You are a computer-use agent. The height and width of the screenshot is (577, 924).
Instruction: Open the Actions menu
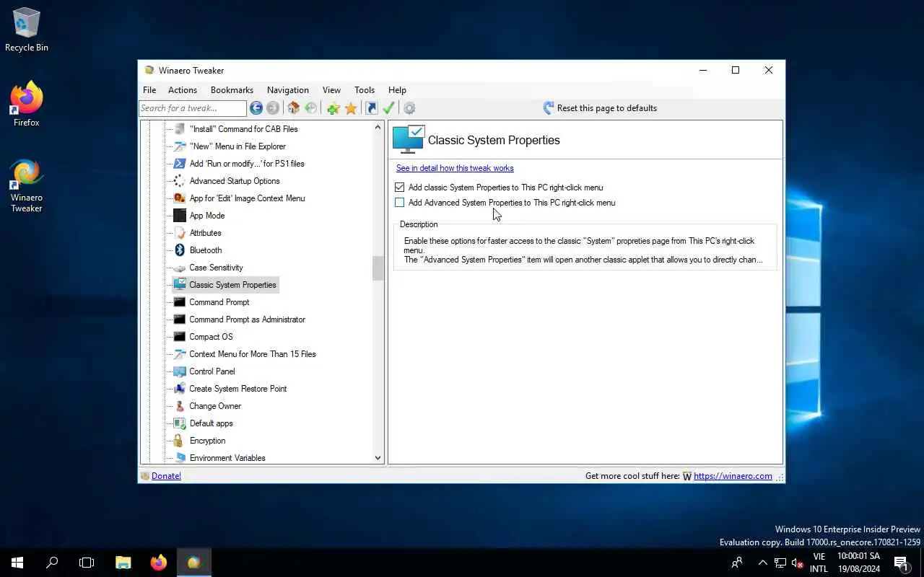(183, 90)
